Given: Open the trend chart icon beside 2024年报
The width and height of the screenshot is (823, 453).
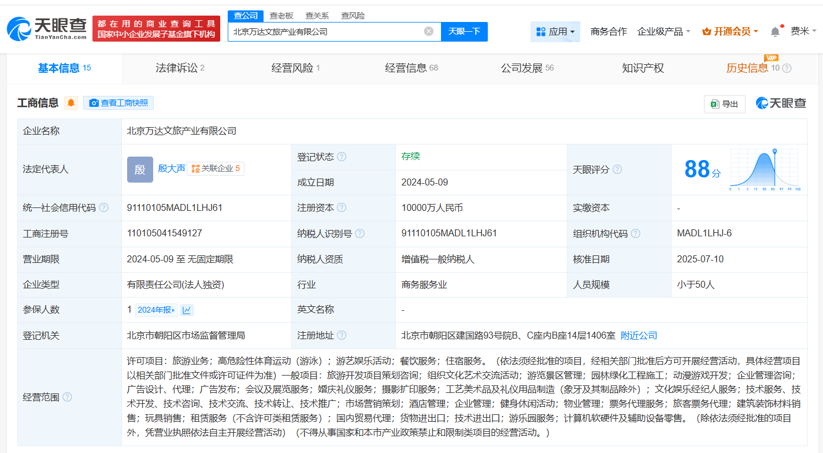Looking at the screenshot, I should (187, 310).
